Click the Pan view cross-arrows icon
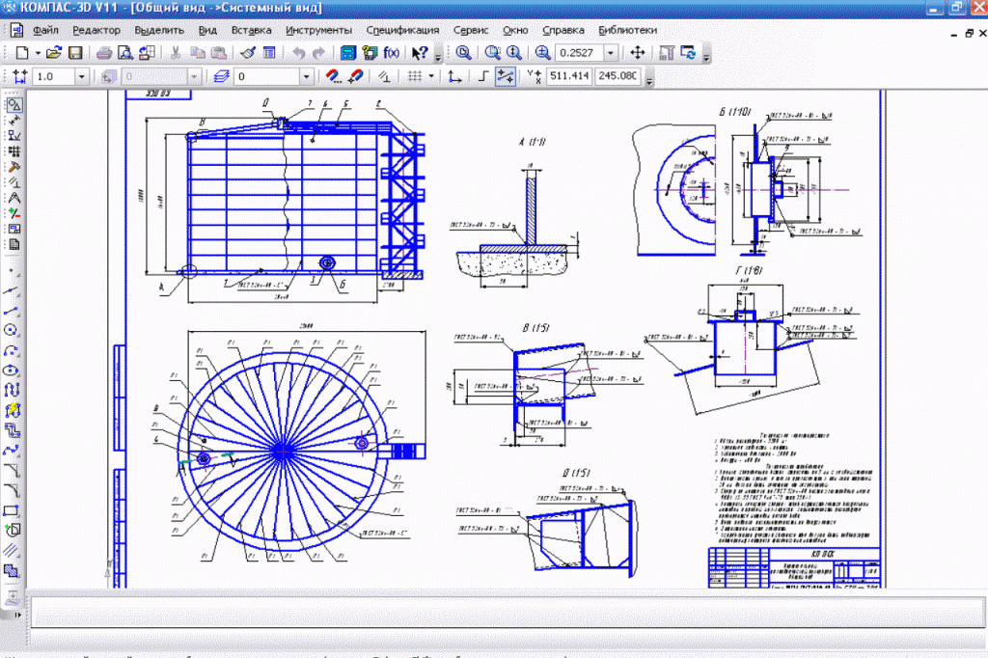The height and width of the screenshot is (658, 988). [x=637, y=53]
